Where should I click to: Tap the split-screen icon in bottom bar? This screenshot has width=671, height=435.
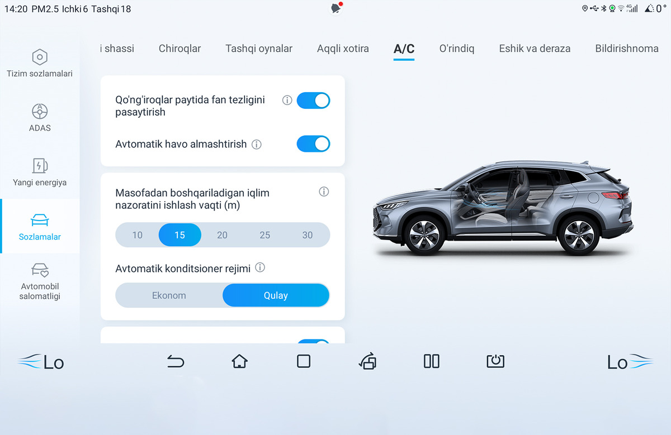(x=432, y=361)
